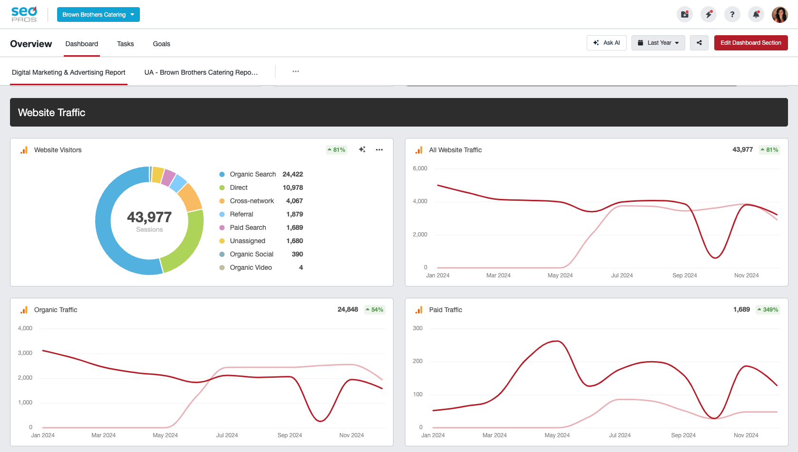
Task: Click the Ask AI button
Action: [x=606, y=43]
